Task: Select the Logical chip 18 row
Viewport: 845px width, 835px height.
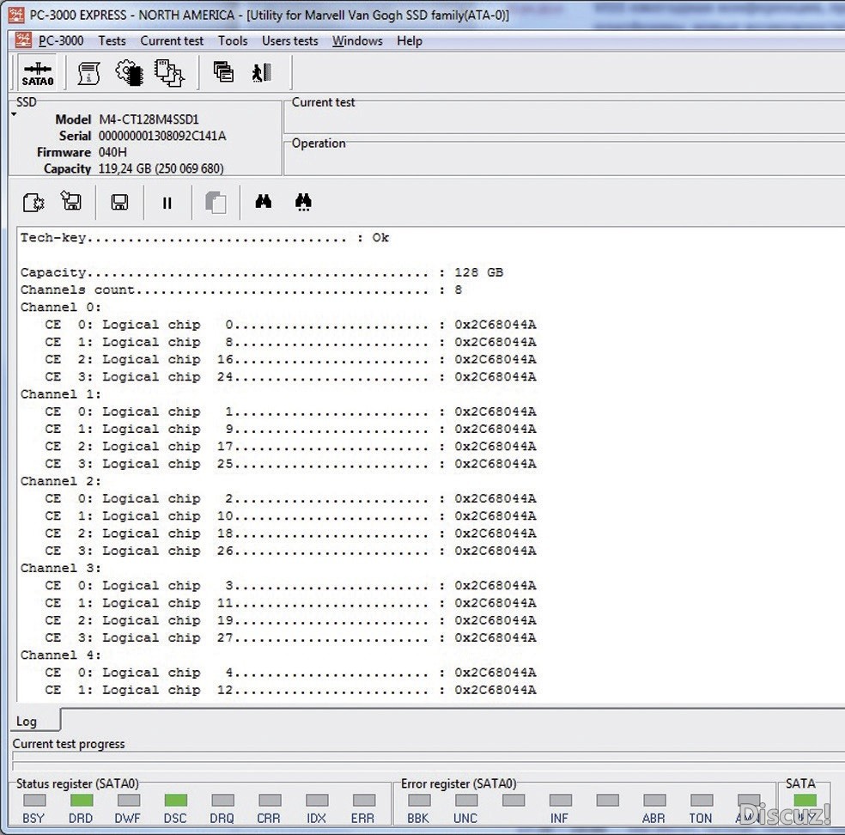Action: [290, 533]
